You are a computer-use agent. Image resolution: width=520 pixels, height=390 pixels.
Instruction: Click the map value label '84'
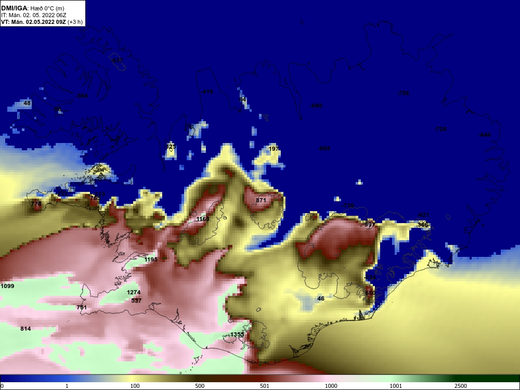click(242, 99)
